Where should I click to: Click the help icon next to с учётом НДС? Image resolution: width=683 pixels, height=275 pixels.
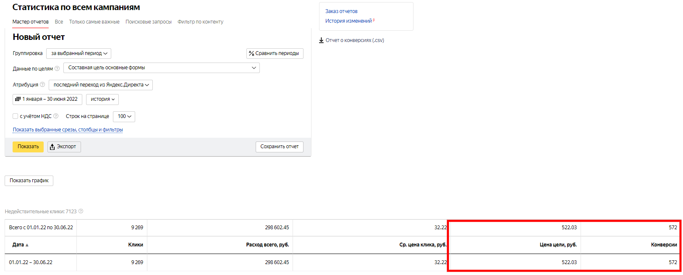coord(56,116)
